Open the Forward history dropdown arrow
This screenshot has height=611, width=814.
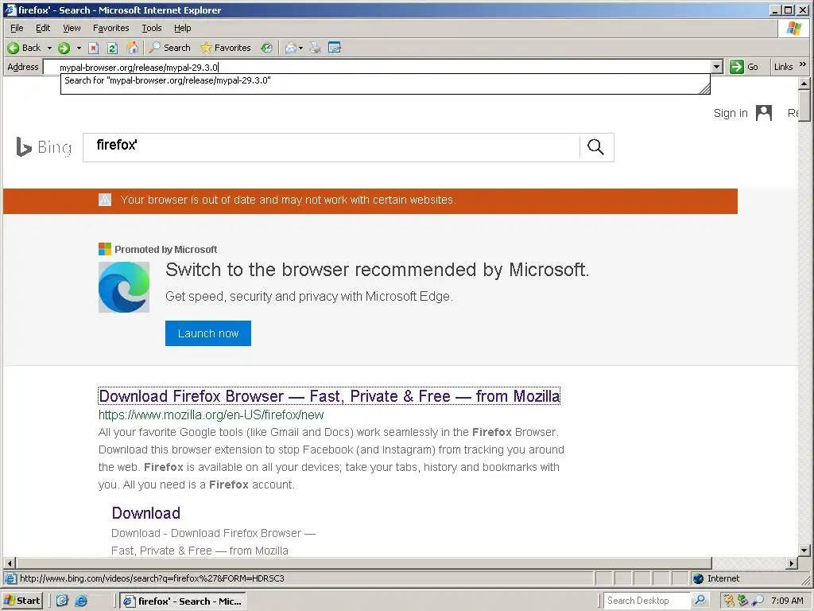[x=79, y=48]
